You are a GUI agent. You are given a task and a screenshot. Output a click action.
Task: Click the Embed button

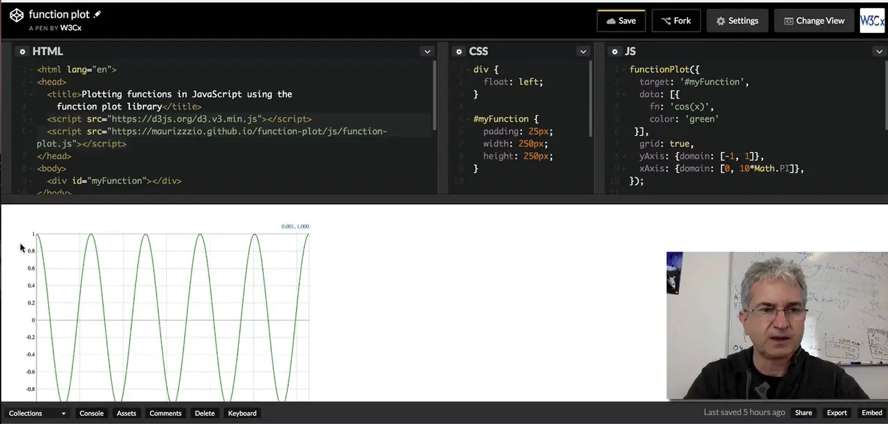point(872,413)
